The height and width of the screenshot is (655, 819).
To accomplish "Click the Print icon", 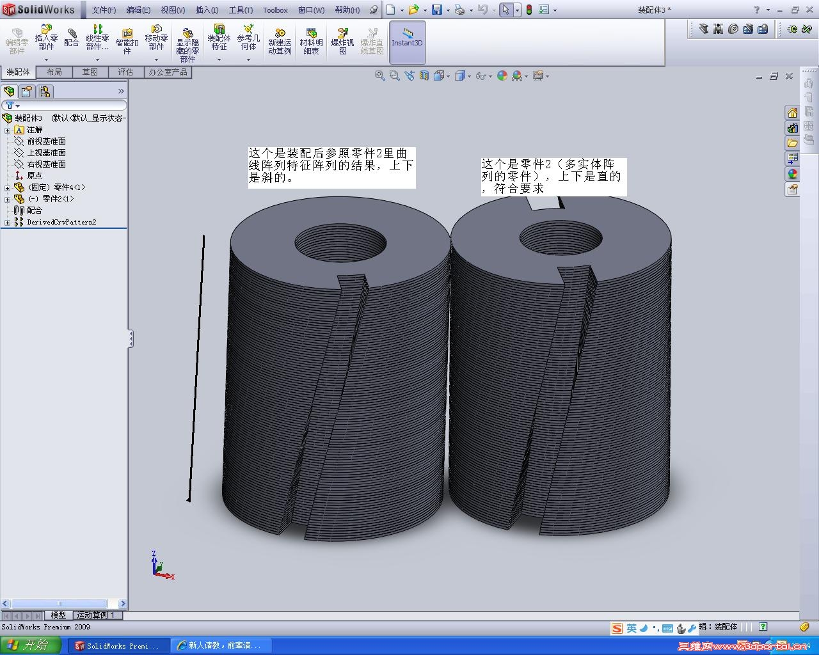I will (x=459, y=10).
